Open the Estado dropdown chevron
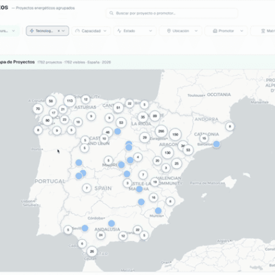This screenshot has width=275, height=275. pyautogui.click(x=151, y=31)
